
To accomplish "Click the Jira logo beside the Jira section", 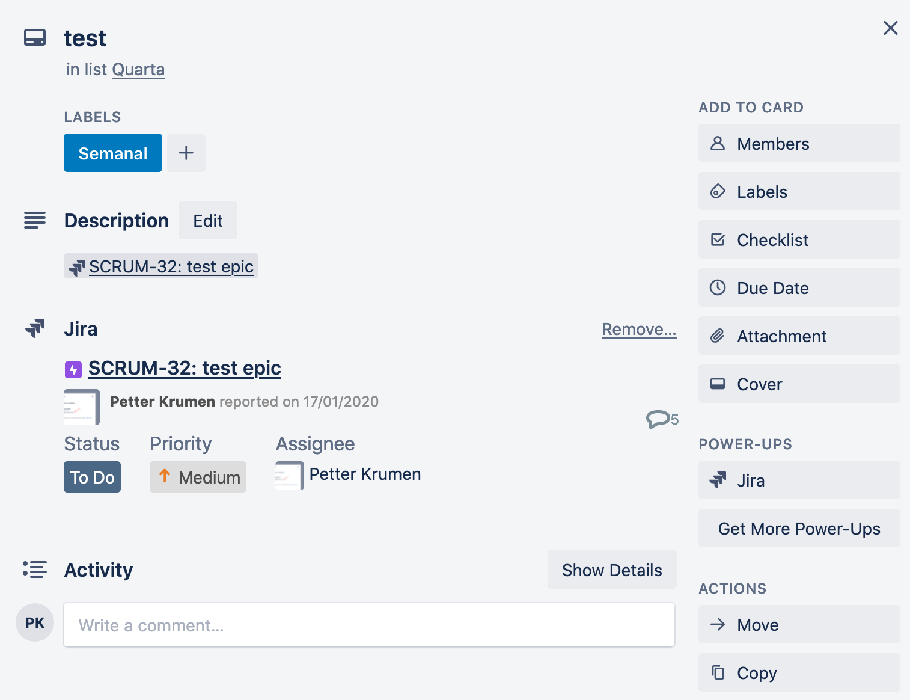I will [34, 328].
